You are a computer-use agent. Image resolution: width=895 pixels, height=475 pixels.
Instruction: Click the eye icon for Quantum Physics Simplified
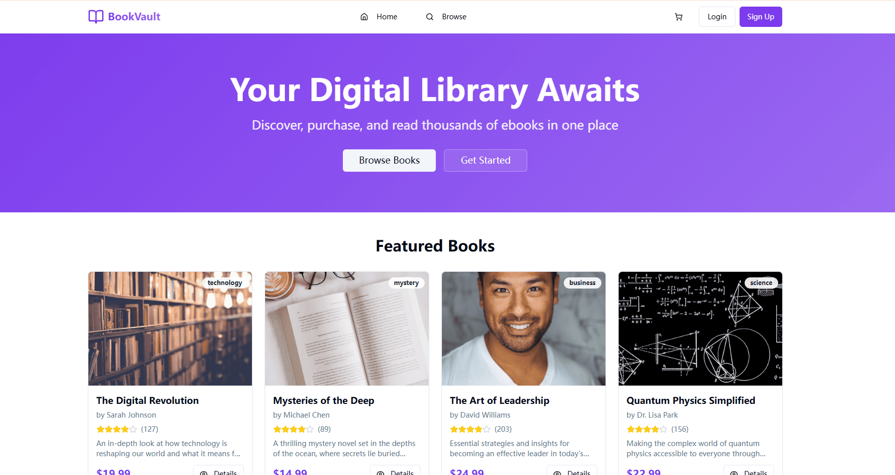[x=734, y=472]
